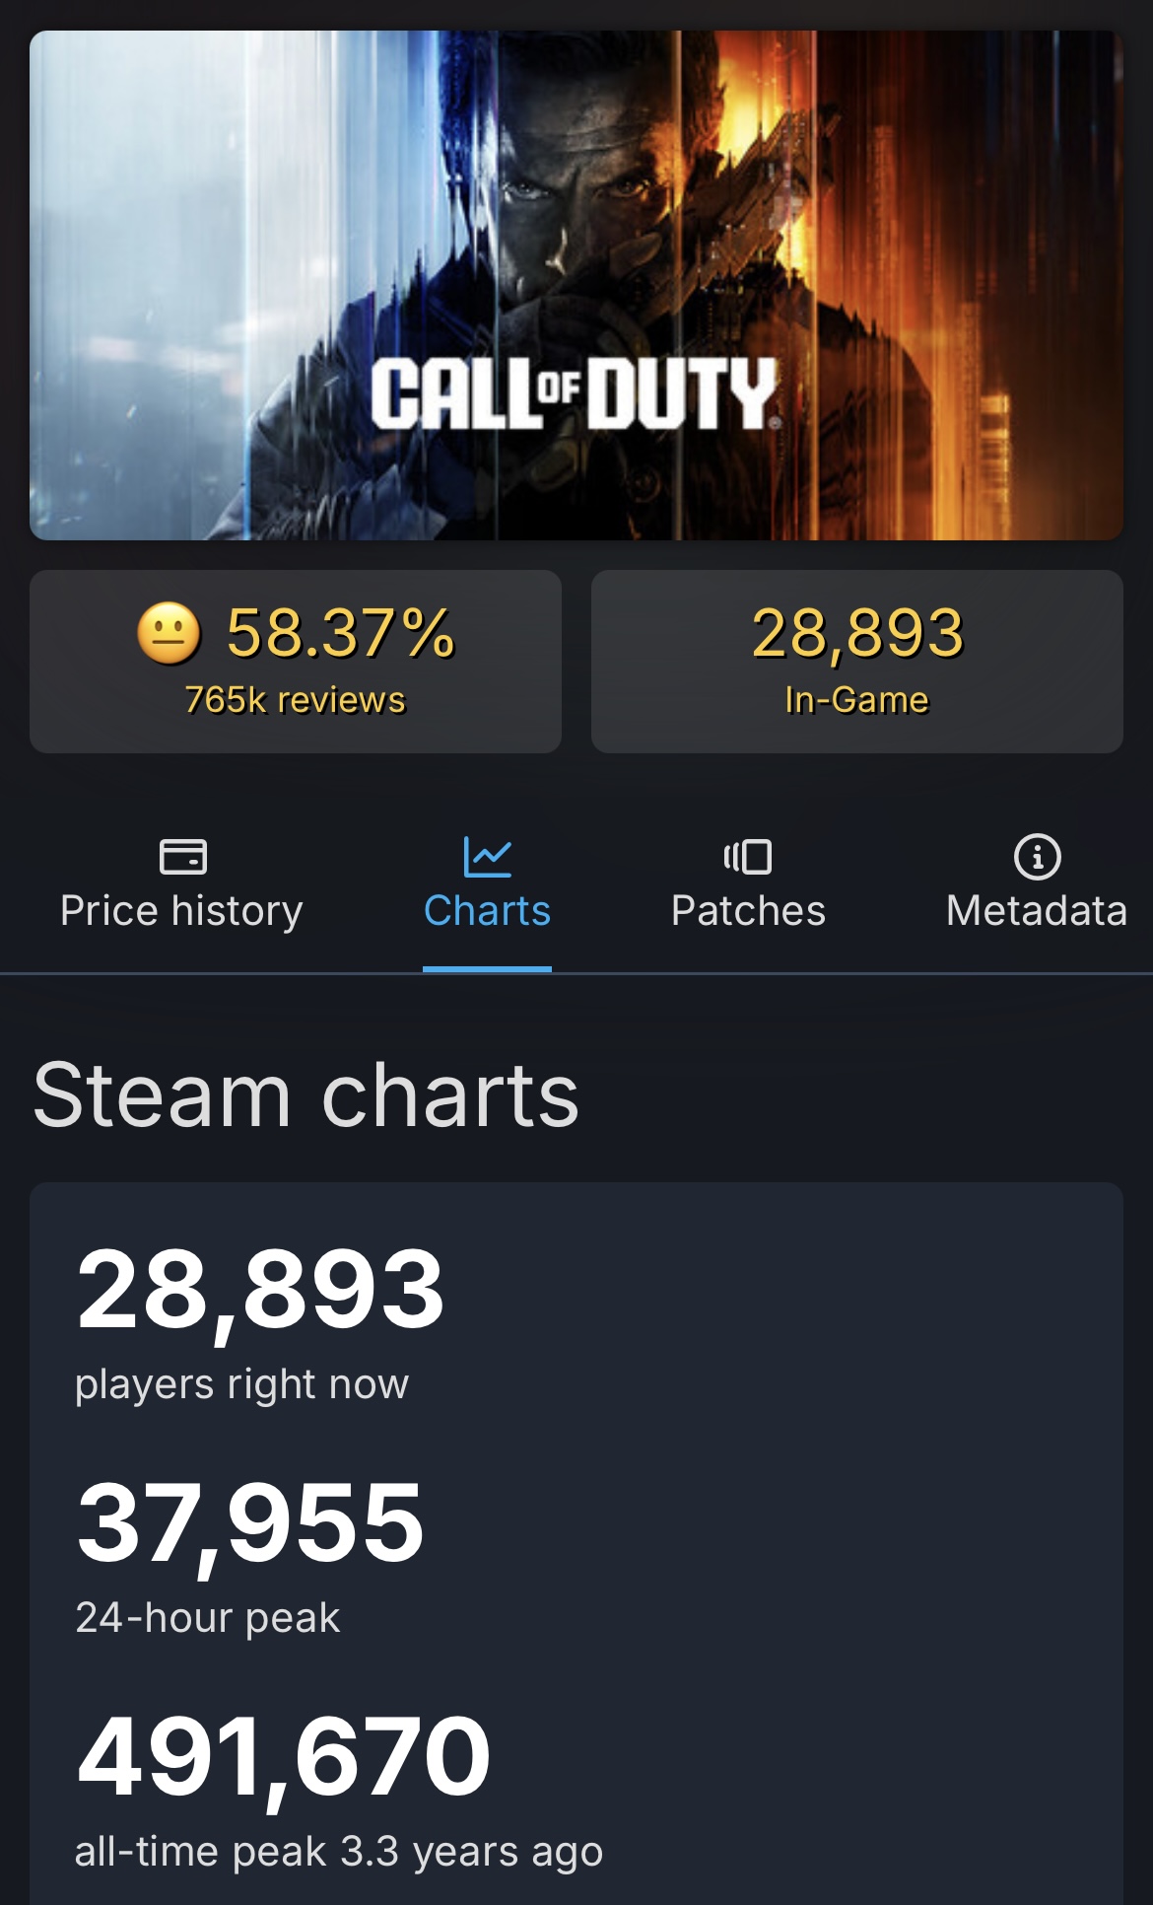Select the Charts tab label

[x=487, y=911]
